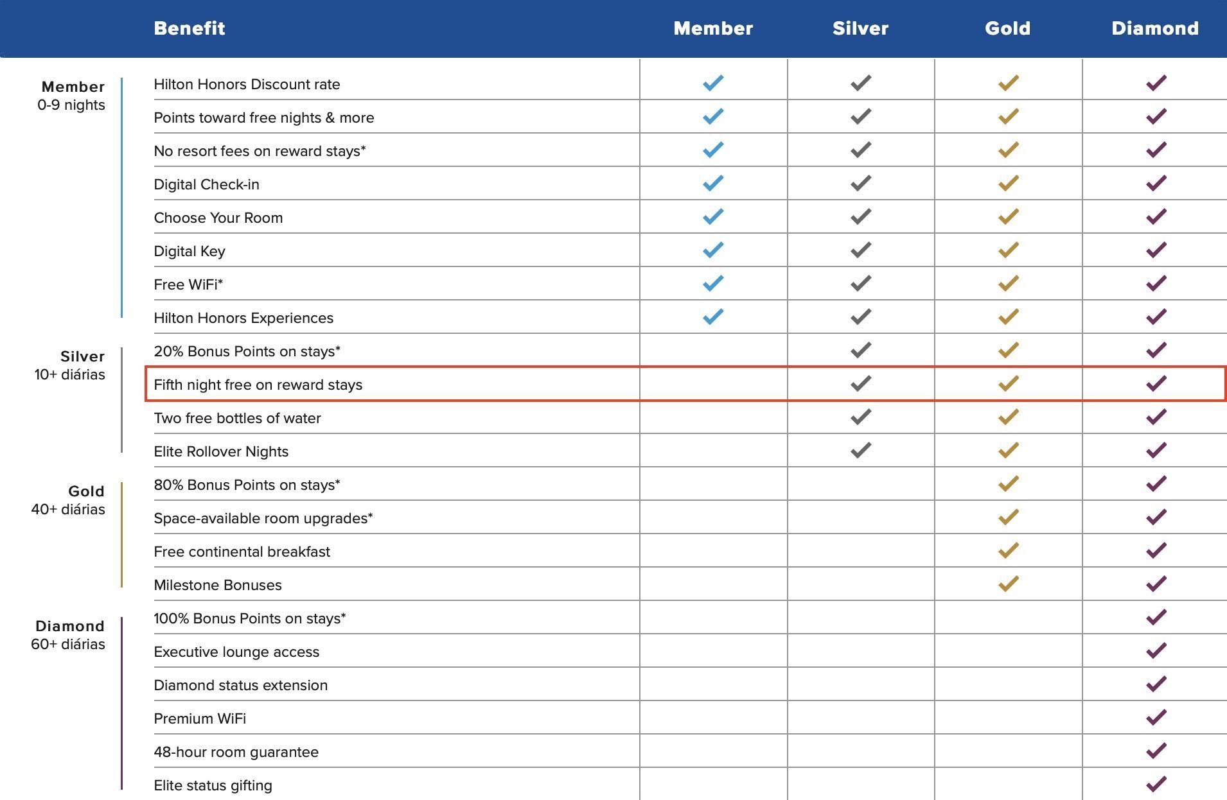1227x800 pixels.
Task: Click Gold checkmark for No resort fees row
Action: pyautogui.click(x=1009, y=150)
